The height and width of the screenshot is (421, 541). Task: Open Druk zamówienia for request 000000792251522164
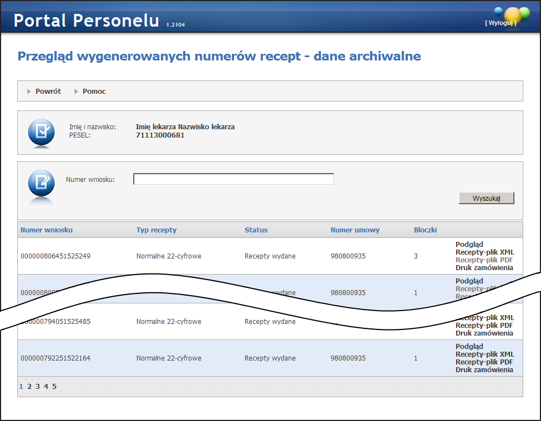[484, 369]
